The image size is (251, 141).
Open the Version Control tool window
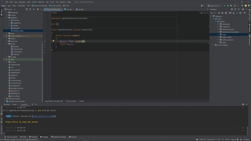point(11,137)
